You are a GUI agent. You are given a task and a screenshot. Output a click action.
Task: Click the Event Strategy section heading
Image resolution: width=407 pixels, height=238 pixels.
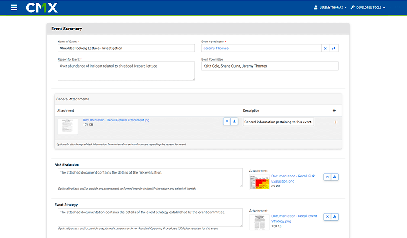[66, 205]
